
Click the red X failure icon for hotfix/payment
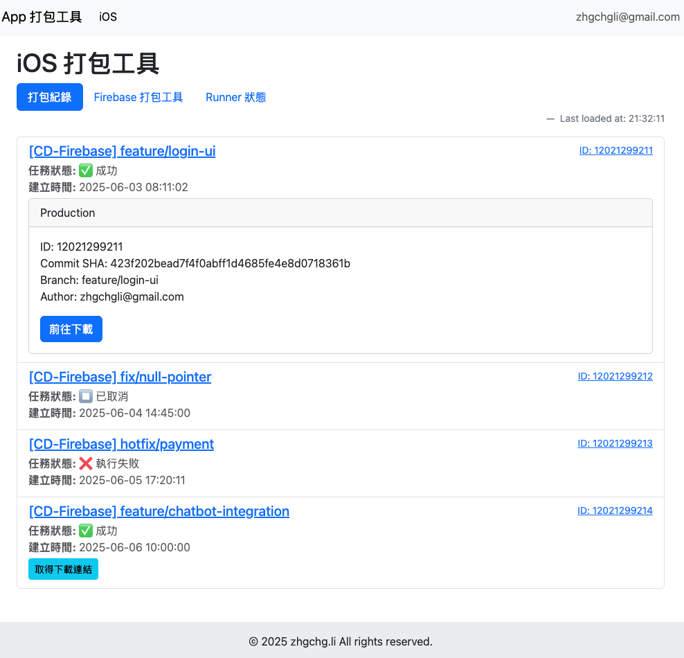[86, 463]
